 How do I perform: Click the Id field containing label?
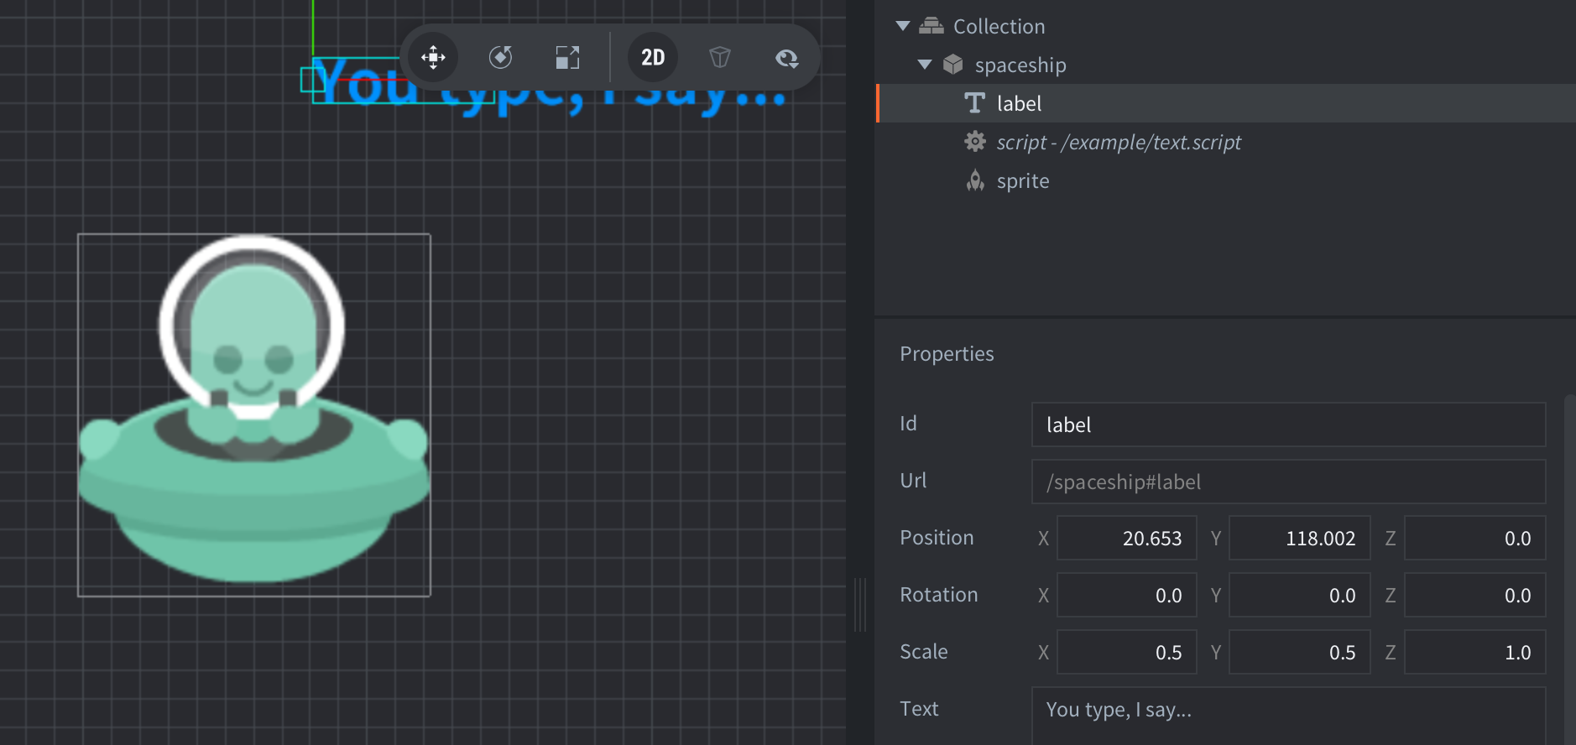point(1288,425)
